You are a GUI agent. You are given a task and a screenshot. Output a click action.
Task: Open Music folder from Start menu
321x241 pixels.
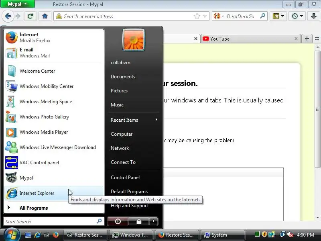(134, 105)
